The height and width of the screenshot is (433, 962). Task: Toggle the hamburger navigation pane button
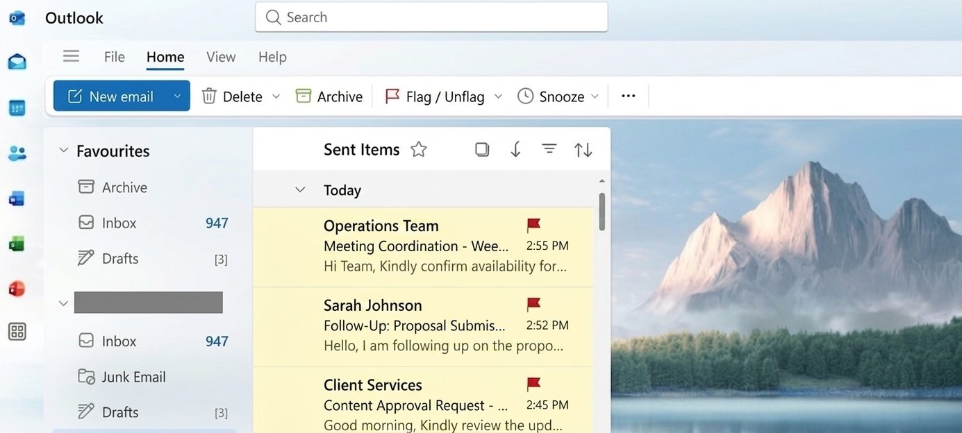71,56
